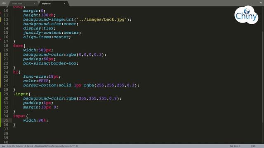This screenshot has width=264, height=148.
Task: Click line number 29 in gutter
Action: coord(6,94)
